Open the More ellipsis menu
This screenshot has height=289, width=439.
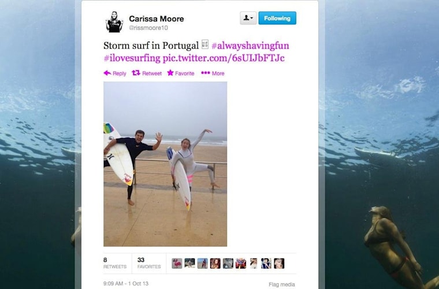206,73
